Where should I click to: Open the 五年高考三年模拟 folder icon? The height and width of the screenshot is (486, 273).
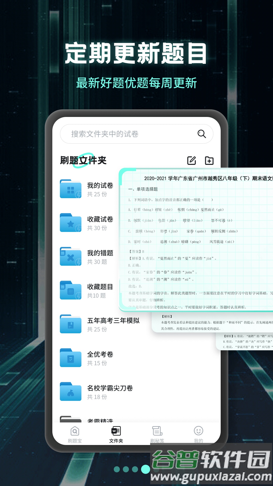point(71,324)
